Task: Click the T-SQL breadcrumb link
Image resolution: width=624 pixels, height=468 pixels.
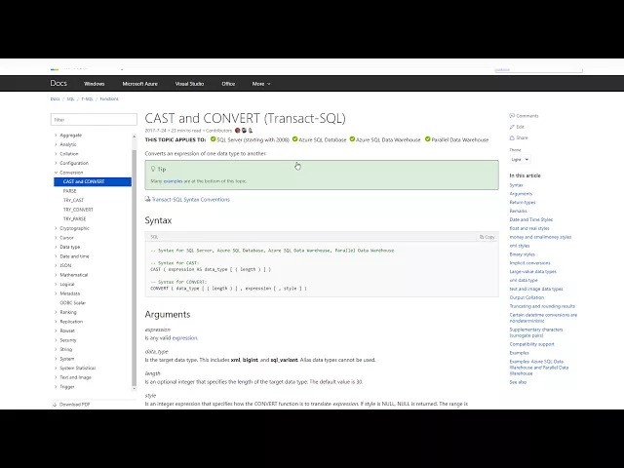Action: coord(87,99)
